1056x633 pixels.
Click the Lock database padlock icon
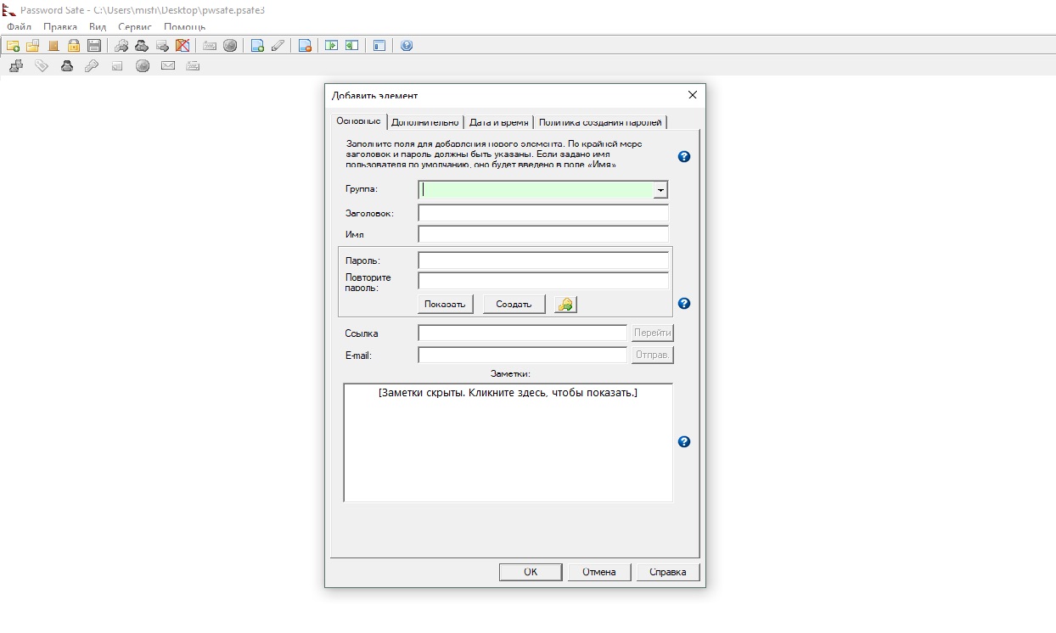click(74, 46)
